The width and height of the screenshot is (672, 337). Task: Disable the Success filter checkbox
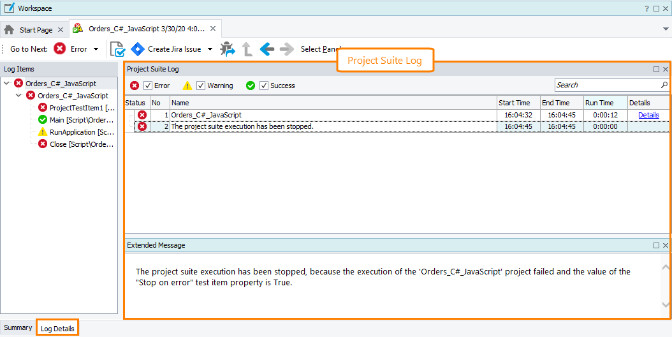(264, 86)
